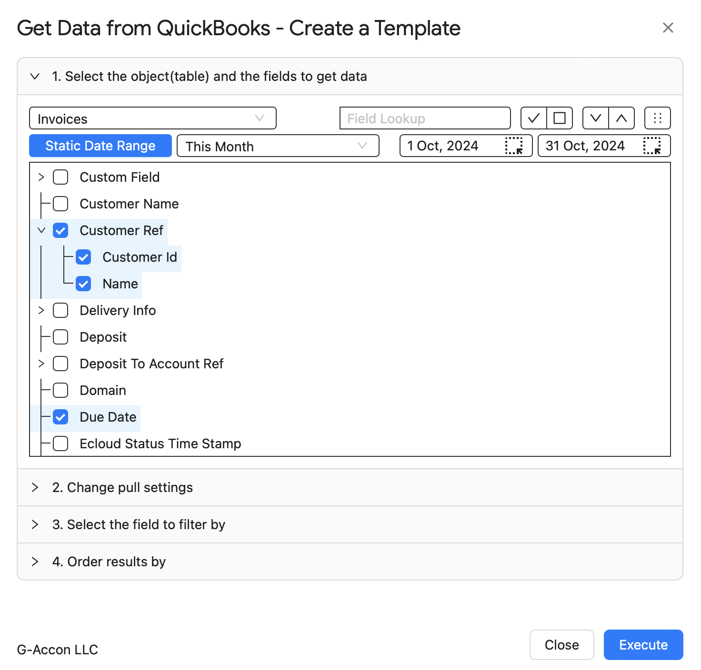Image resolution: width=701 pixels, height=670 pixels.
Task: Click the Execute button
Action: [x=643, y=645]
